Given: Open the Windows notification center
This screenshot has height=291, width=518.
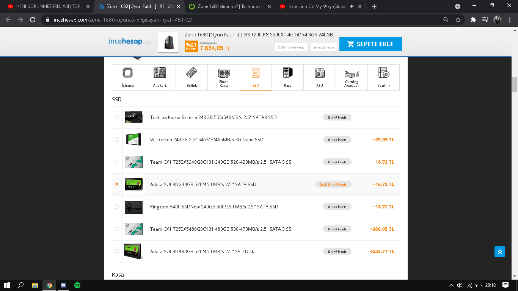Looking at the screenshot, I should [x=505, y=285].
